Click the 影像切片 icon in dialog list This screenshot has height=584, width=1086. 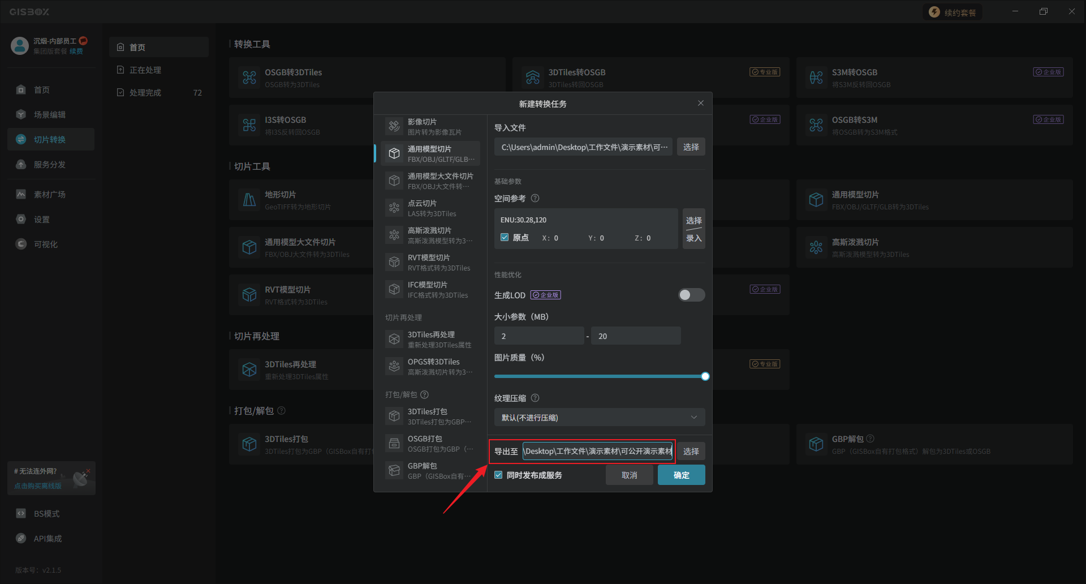point(394,126)
